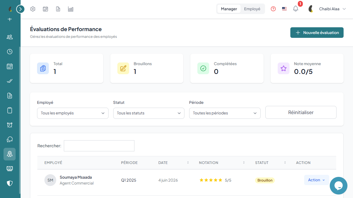The width and height of the screenshot is (353, 198).
Task: Click the app logo in top-left corner
Action: point(10,9)
